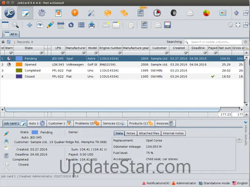The width and height of the screenshot is (250, 187).
Task: Click the table view toolbar icon
Action: click(x=5, y=25)
